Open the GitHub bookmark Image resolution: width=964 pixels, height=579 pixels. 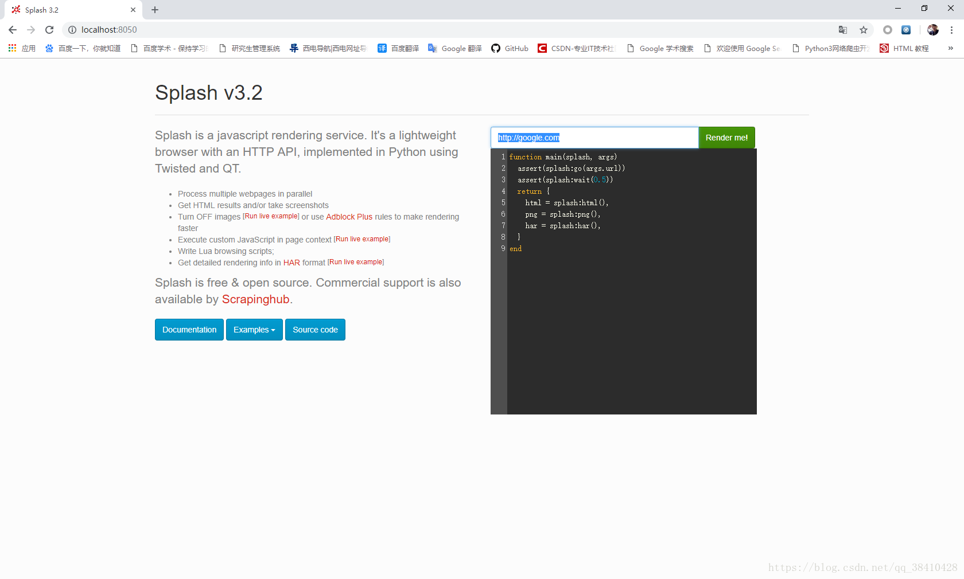(510, 48)
